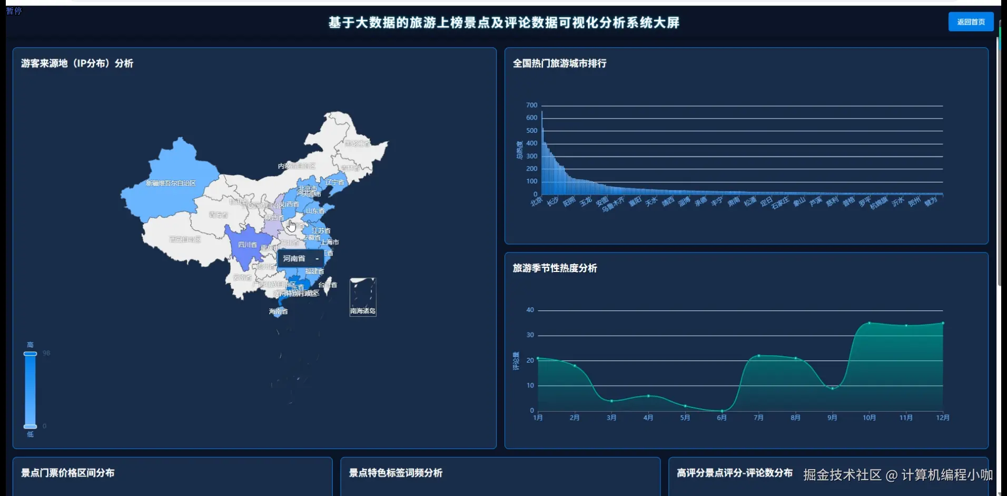The height and width of the screenshot is (496, 1007).
Task: Click the 11月 data point on the seasonal chart
Action: click(906, 326)
